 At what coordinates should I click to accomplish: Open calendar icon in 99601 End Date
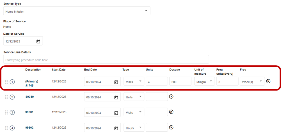coord(116,113)
